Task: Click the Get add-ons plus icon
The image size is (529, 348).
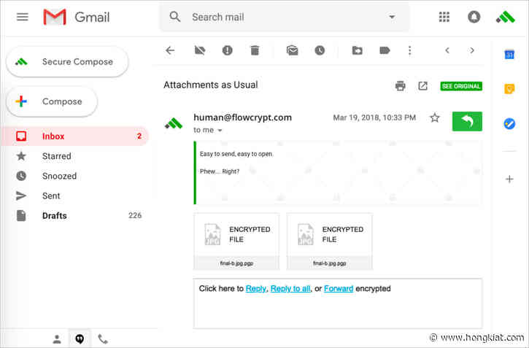Action: click(509, 179)
